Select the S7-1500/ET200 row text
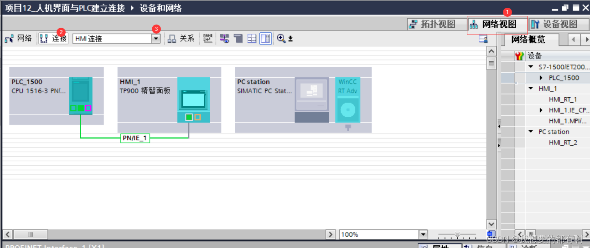This screenshot has height=248, width=590. pyautogui.click(x=564, y=67)
